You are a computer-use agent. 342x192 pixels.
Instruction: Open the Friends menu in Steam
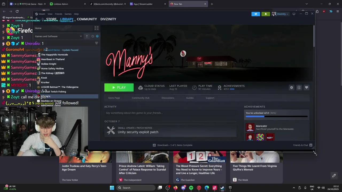tap(59, 14)
